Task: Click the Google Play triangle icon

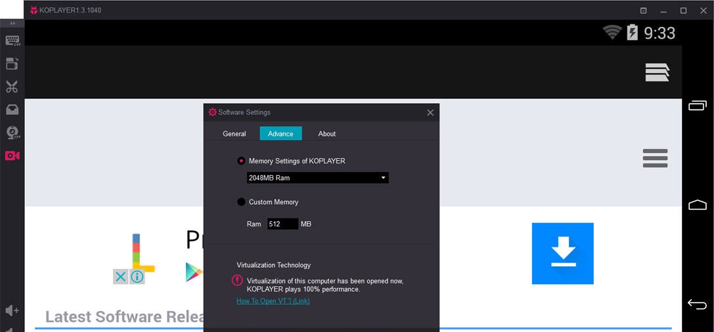Action: click(x=194, y=272)
